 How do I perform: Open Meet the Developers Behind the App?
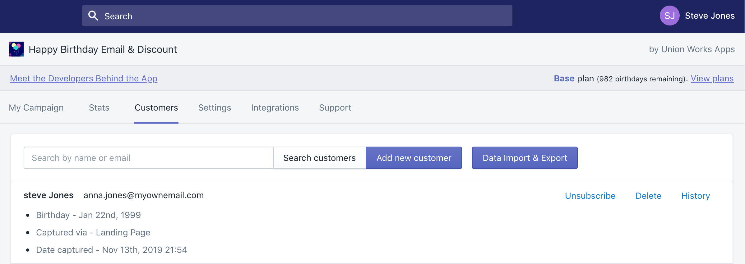(84, 78)
